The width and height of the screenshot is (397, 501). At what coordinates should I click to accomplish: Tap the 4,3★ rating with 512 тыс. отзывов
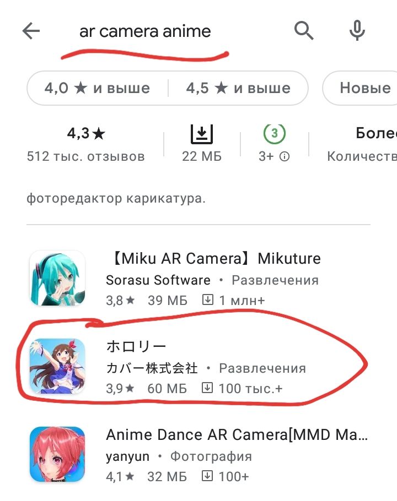click(x=85, y=144)
